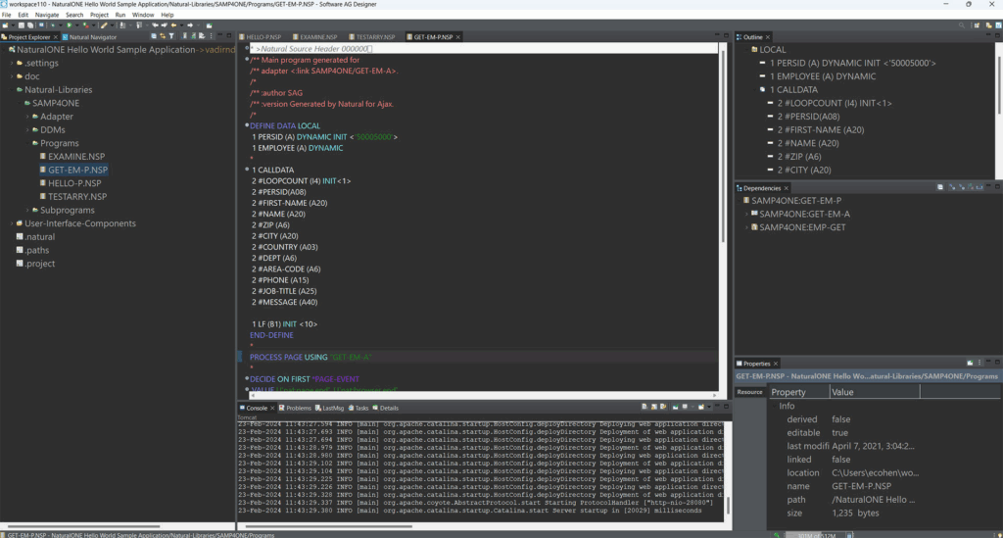Expand the User-Interface-Components folder
Viewport: 1003px width, 538px height.
pyautogui.click(x=13, y=223)
